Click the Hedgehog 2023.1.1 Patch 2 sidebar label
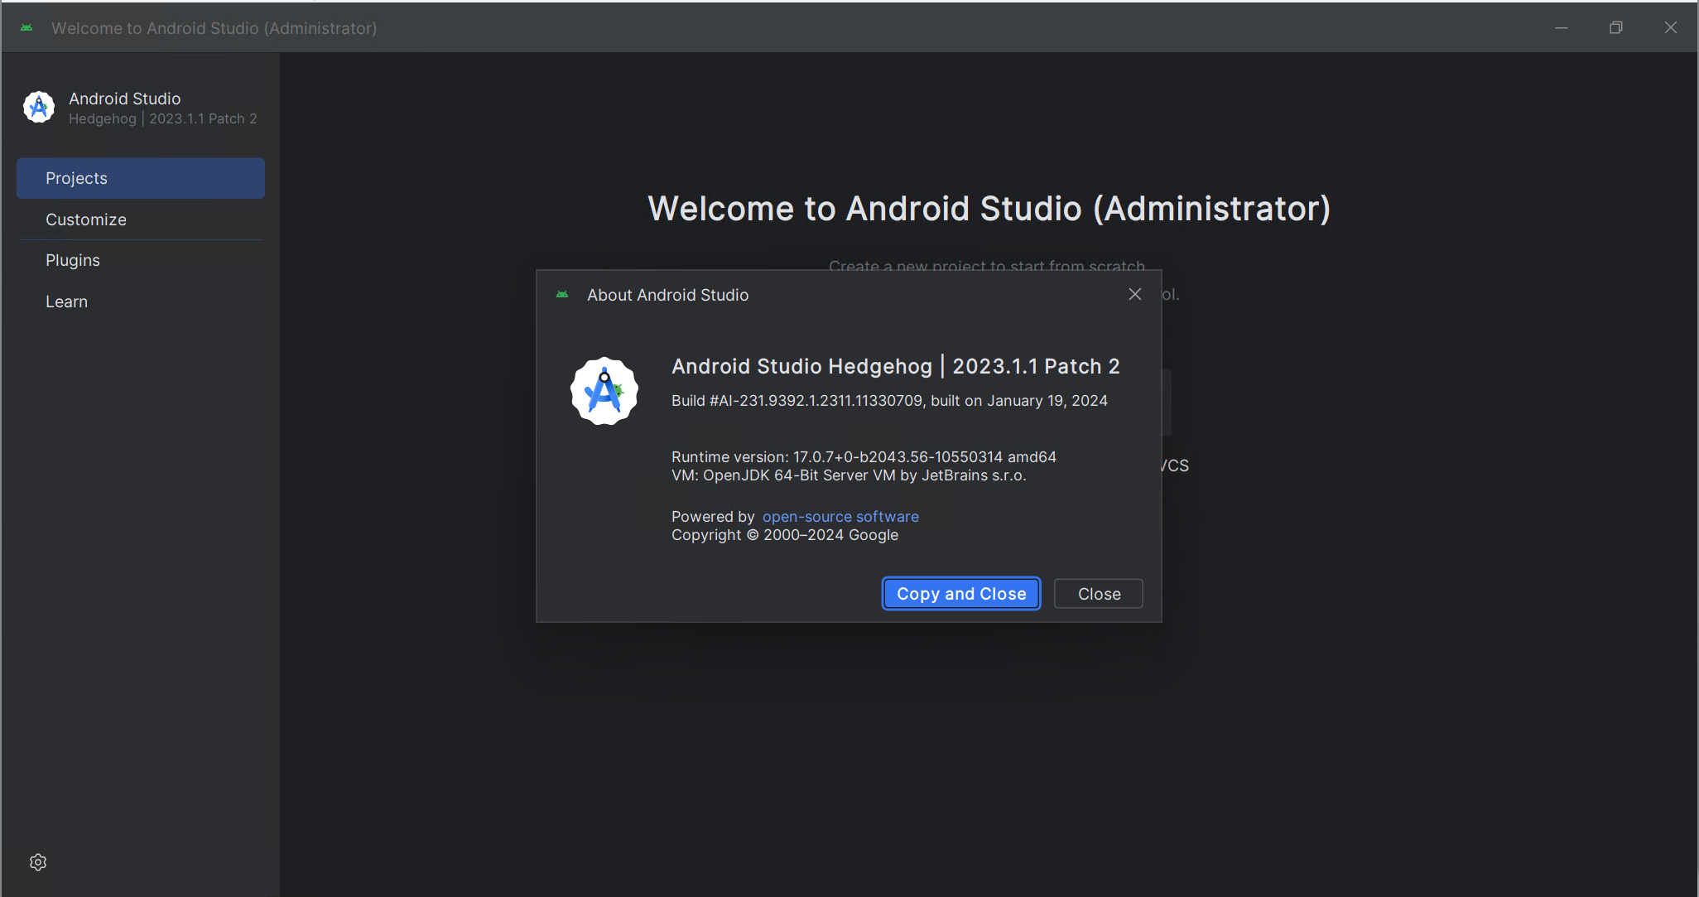Screen dimensions: 1699x897 click(162, 119)
